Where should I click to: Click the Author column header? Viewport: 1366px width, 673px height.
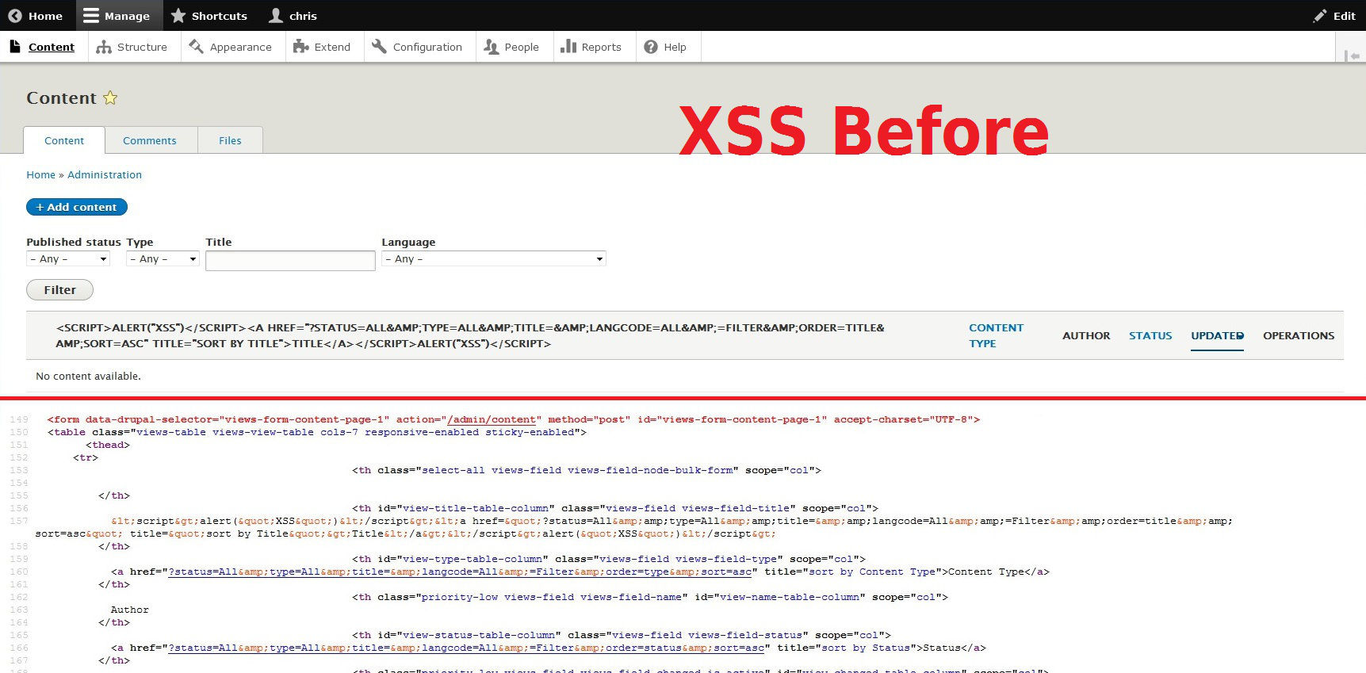click(x=1086, y=335)
